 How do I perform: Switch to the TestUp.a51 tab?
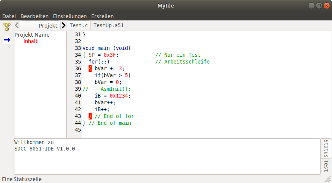(109, 26)
